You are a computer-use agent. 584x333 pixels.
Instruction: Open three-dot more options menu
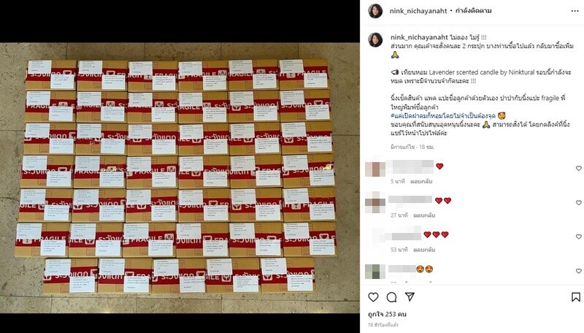pos(575,11)
